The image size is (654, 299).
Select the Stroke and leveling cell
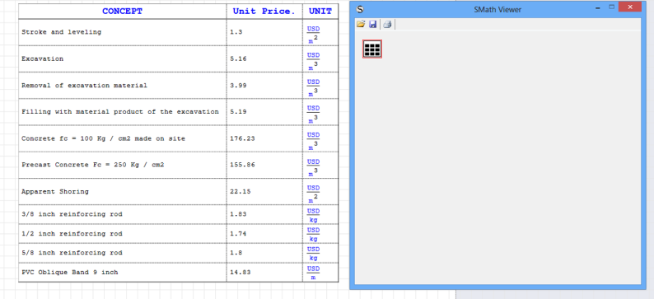tap(122, 32)
